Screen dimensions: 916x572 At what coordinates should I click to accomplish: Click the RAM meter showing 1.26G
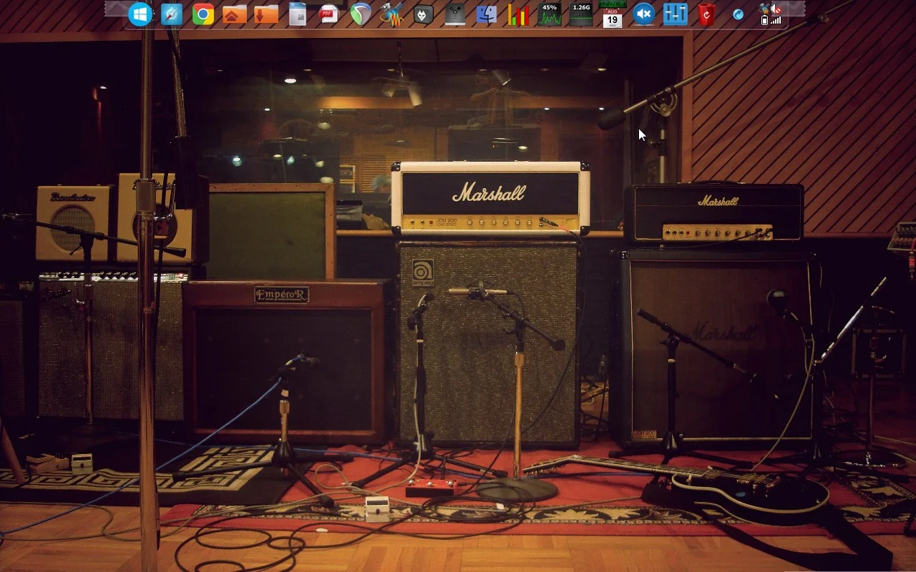click(x=581, y=14)
